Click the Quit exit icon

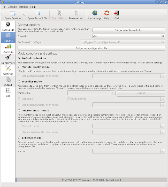click(117, 13)
